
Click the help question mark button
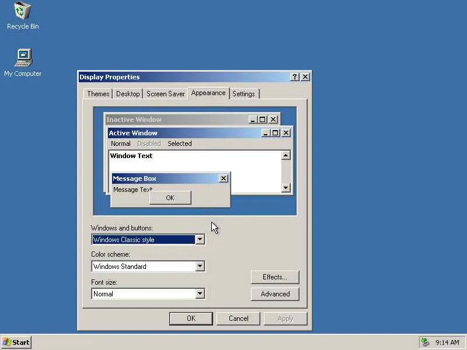(294, 77)
